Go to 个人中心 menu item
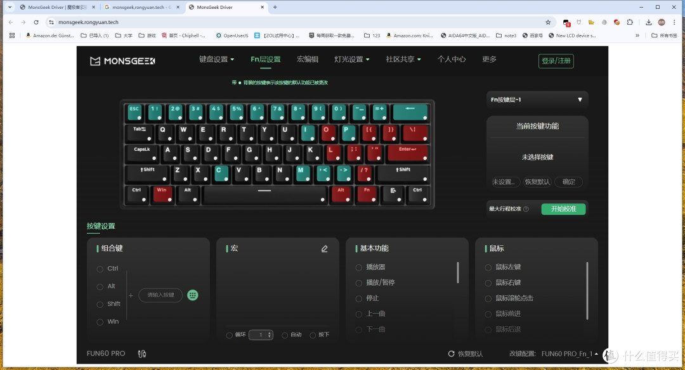The image size is (685, 370). (x=452, y=60)
